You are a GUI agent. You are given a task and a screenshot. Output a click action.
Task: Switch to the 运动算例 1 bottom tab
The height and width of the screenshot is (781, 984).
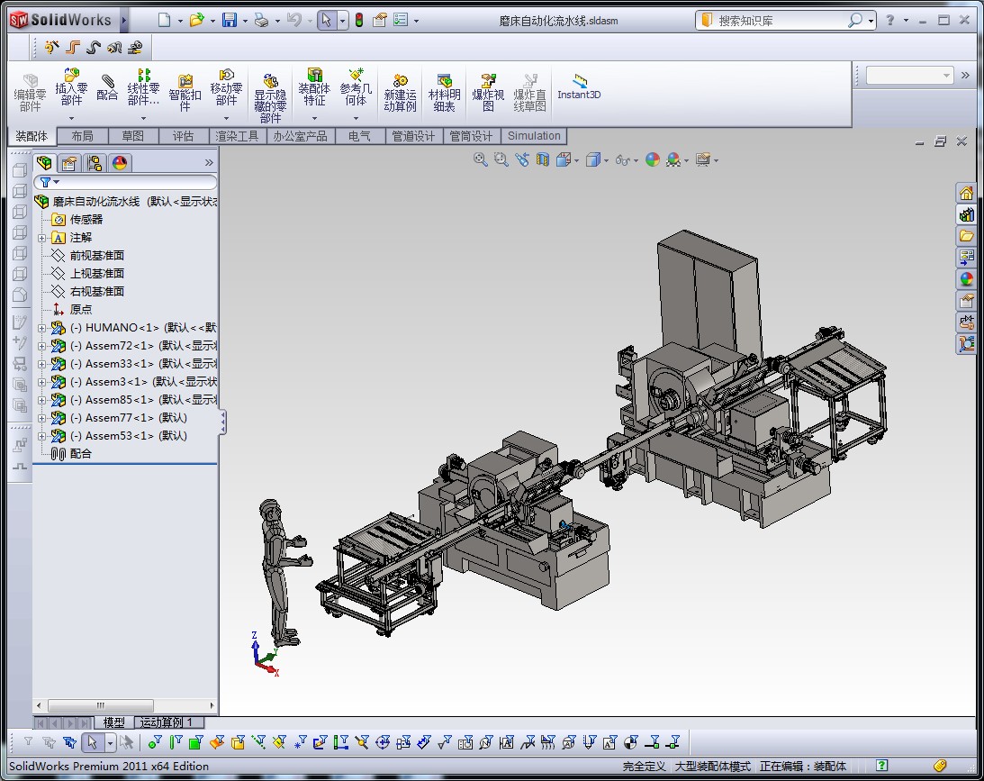169,722
